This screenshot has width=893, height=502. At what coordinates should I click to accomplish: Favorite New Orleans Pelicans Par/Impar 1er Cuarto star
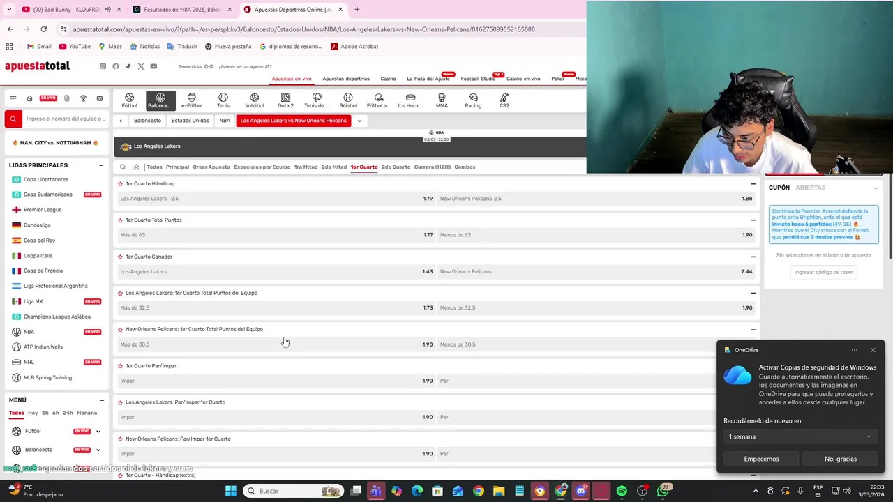pyautogui.click(x=120, y=439)
